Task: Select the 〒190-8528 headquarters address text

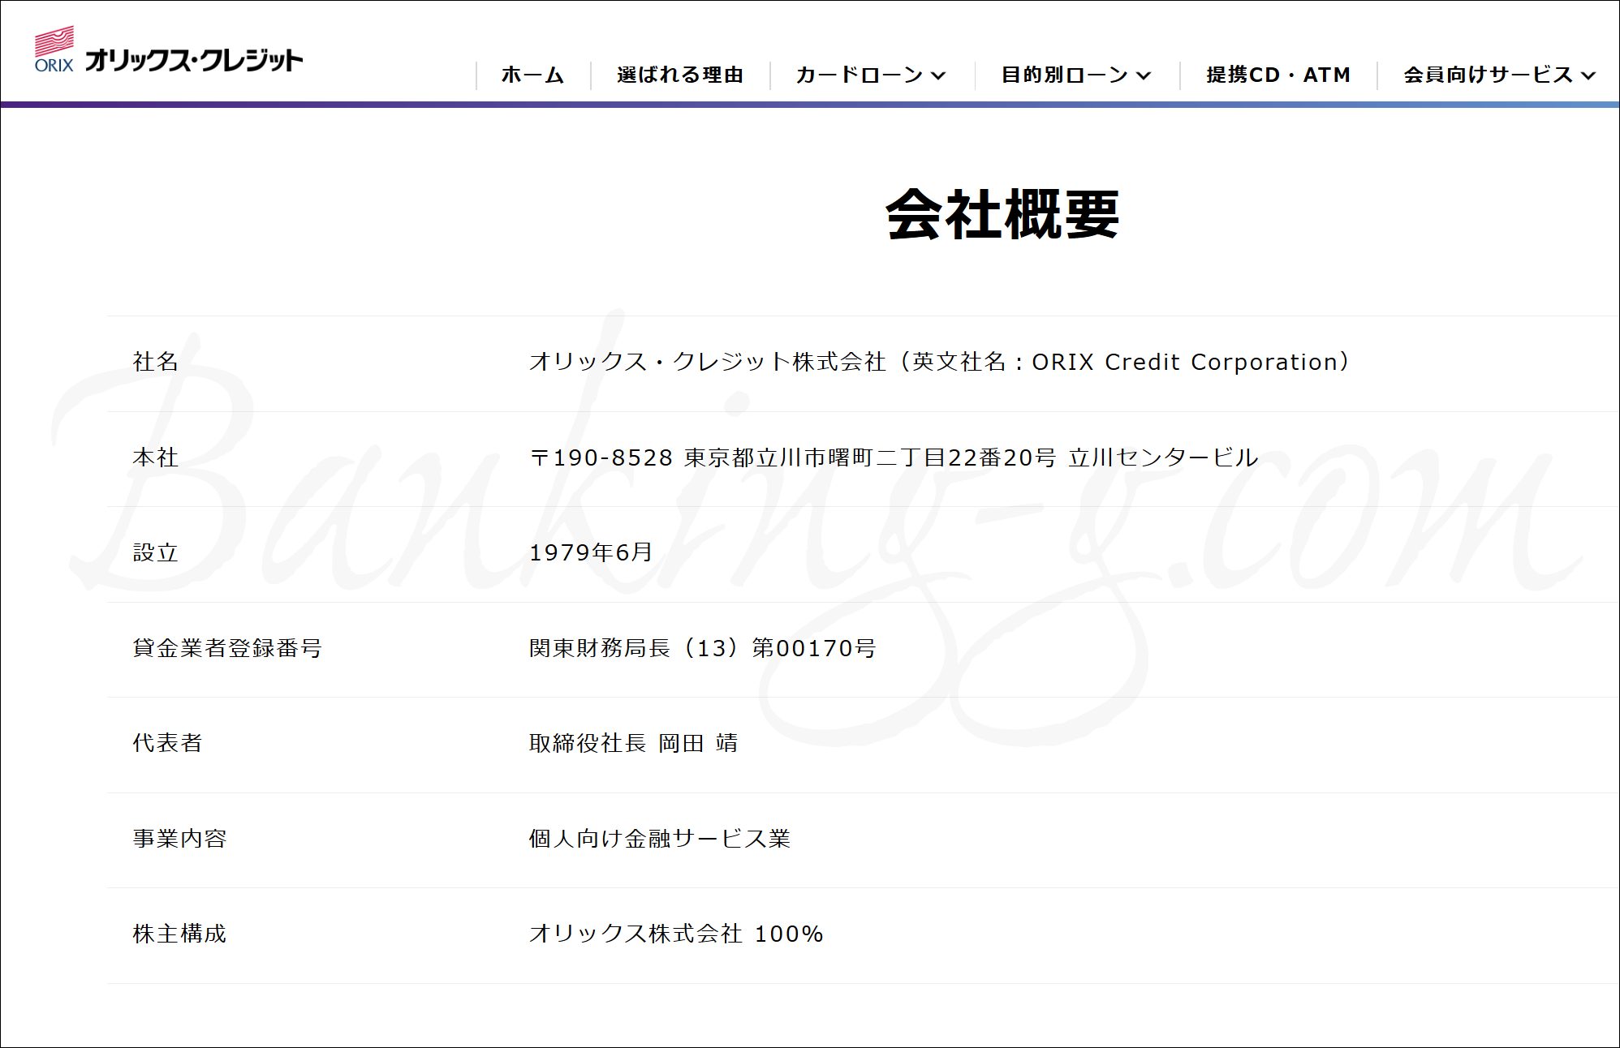Action: [x=894, y=457]
